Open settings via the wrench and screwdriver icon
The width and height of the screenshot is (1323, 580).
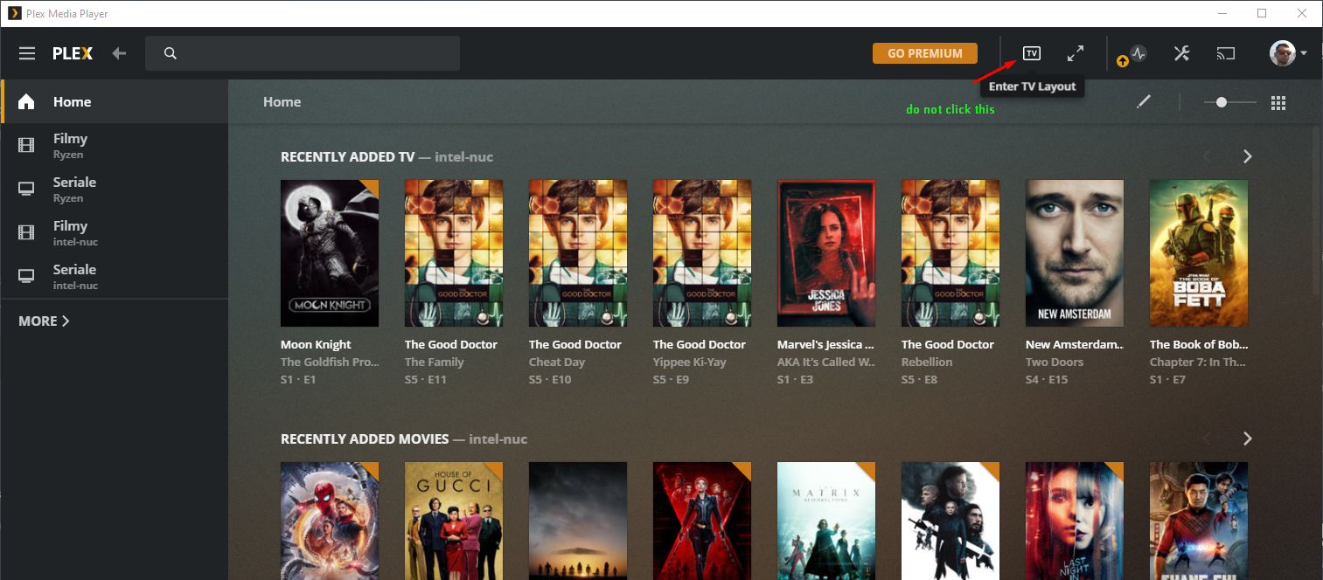[1181, 53]
